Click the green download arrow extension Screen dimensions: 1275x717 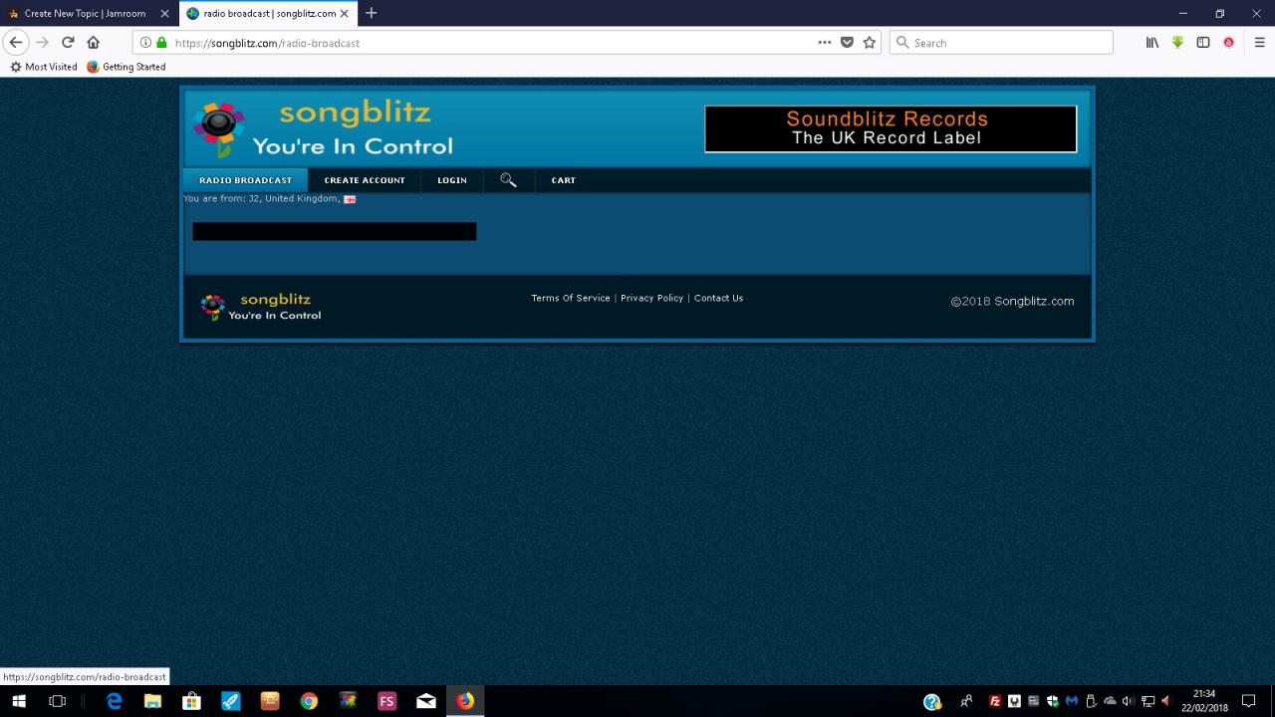pyautogui.click(x=1177, y=43)
